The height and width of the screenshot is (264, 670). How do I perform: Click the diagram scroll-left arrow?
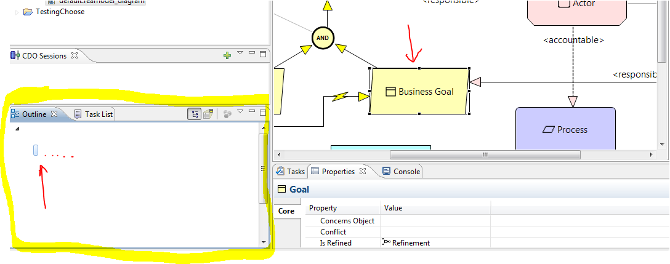[x=280, y=154]
